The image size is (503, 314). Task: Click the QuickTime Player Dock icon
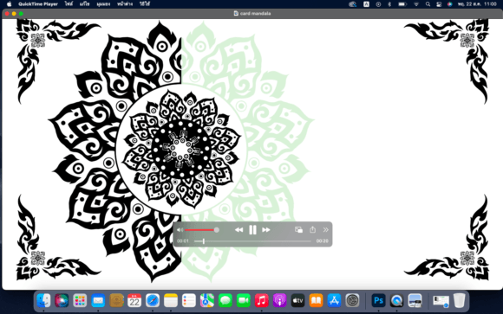click(397, 300)
